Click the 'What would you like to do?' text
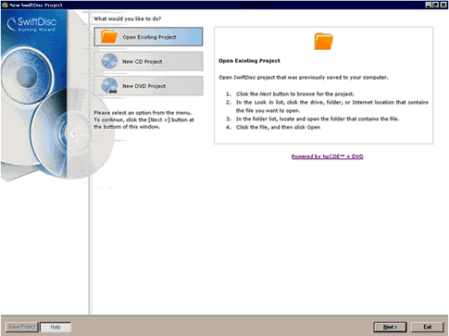The width and height of the screenshot is (449, 336). point(128,19)
